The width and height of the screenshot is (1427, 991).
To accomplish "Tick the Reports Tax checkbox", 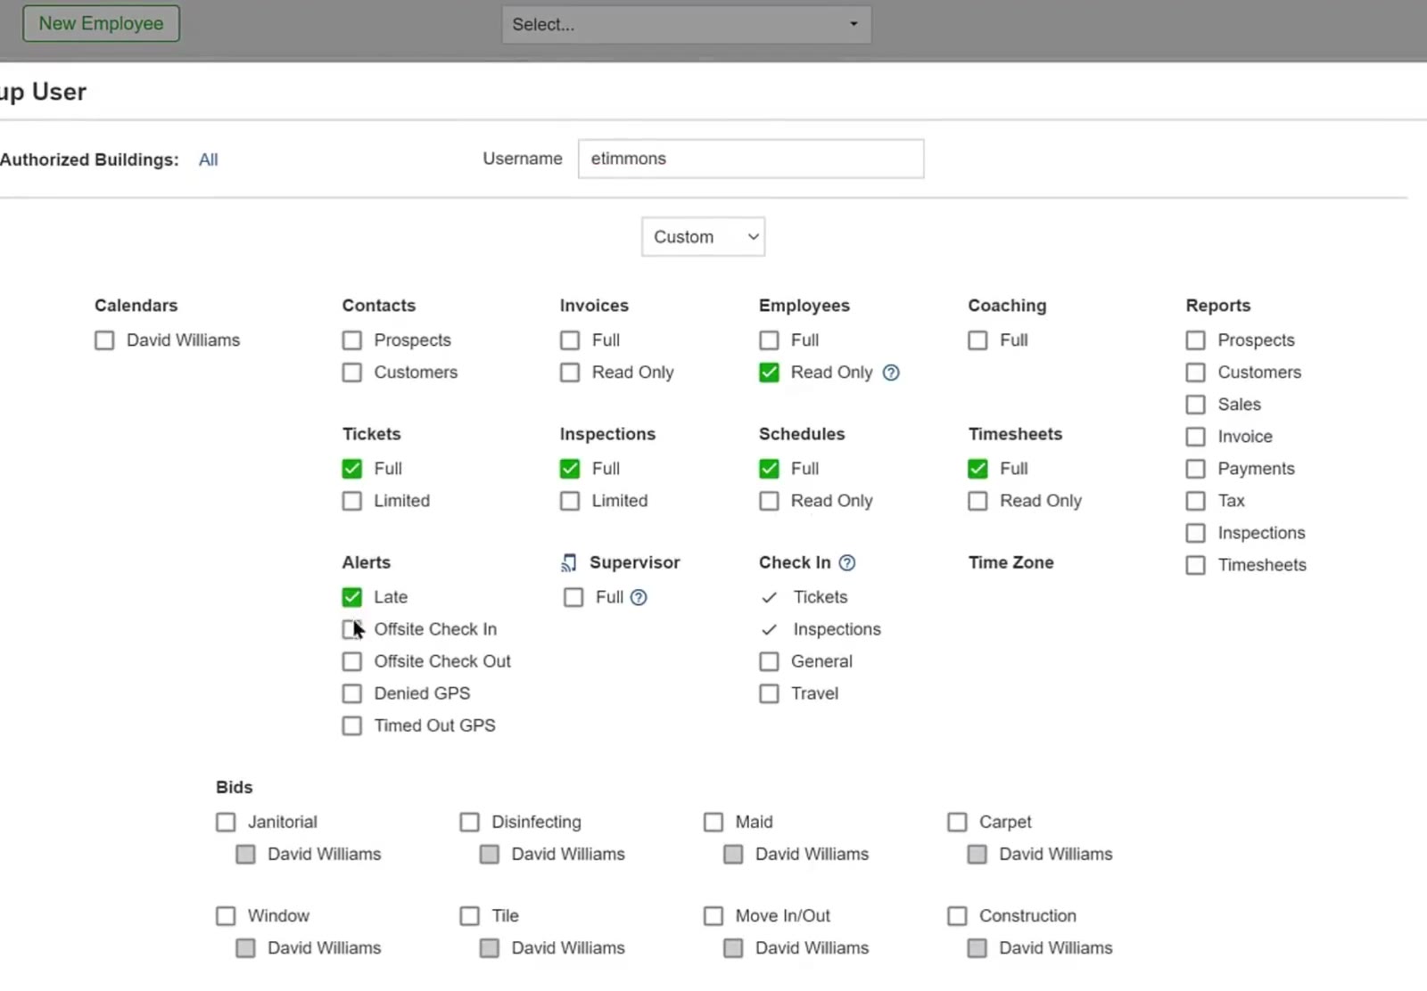I will [1196, 501].
